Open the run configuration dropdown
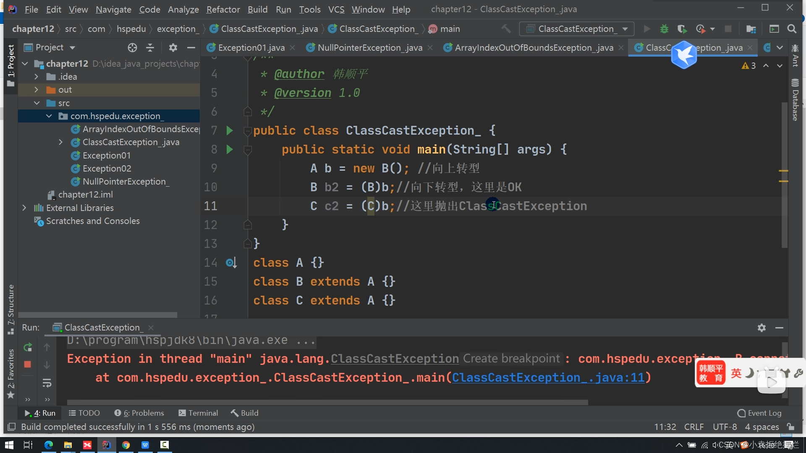806x453 pixels. tap(576, 29)
